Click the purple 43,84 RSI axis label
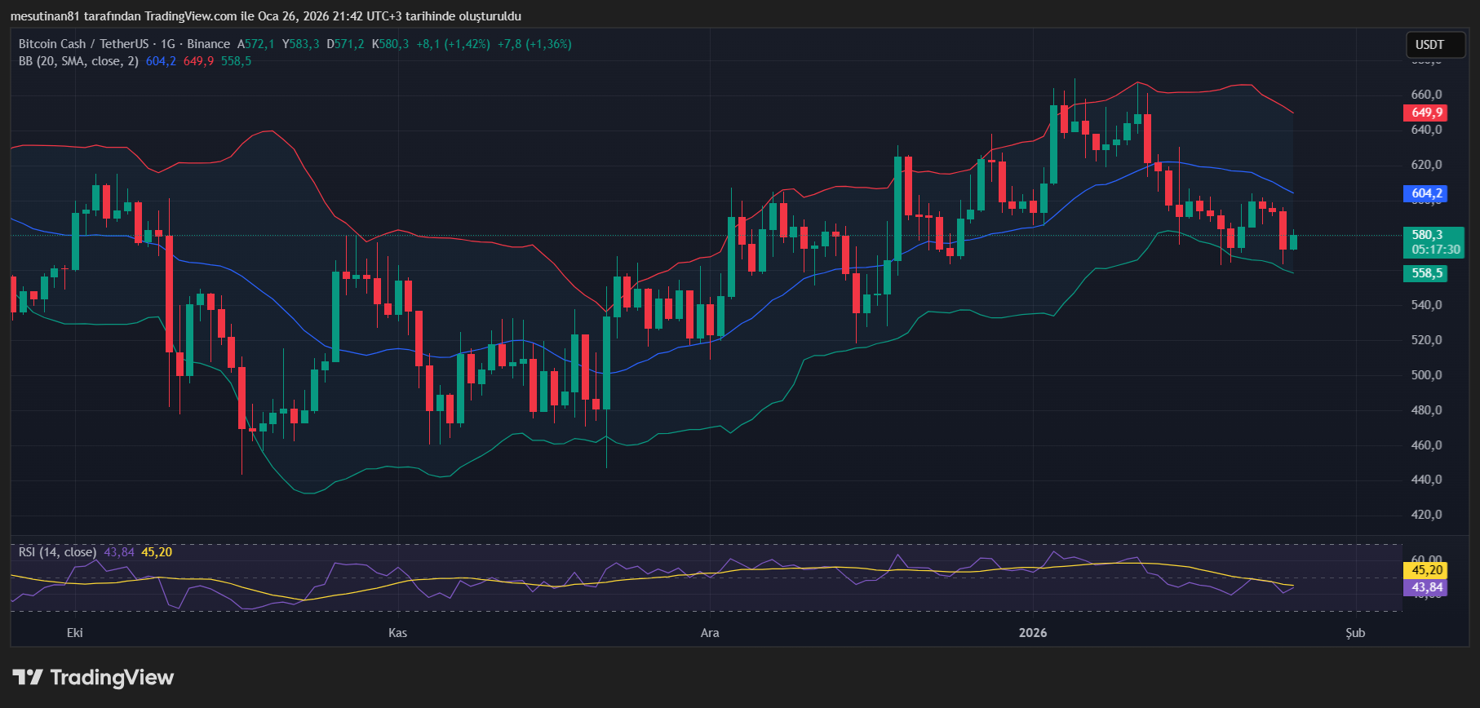This screenshot has height=708, width=1480. 1426,587
